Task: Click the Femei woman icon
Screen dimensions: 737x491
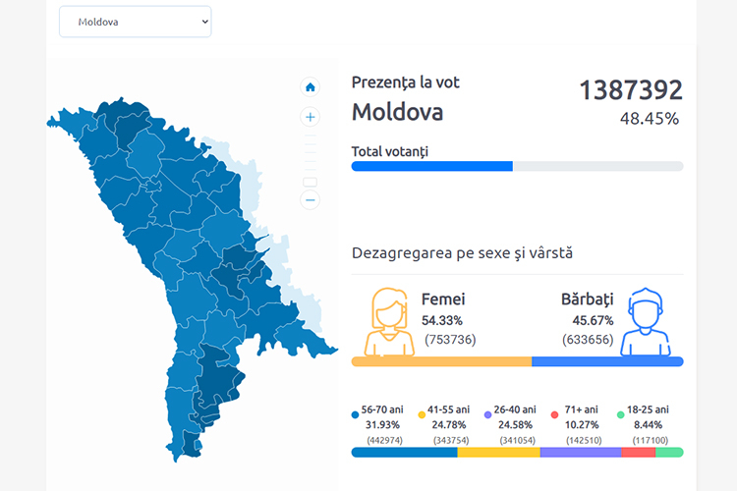Action: click(389, 322)
